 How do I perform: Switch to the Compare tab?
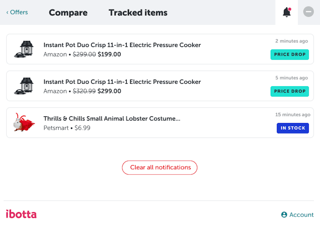point(68,13)
